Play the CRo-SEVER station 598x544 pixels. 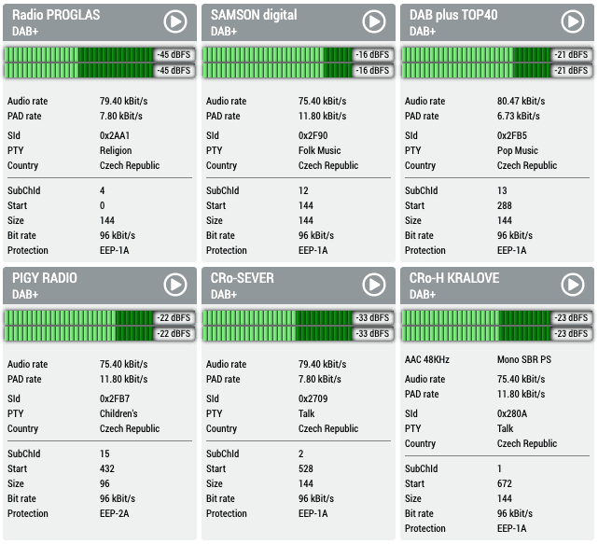tap(374, 285)
